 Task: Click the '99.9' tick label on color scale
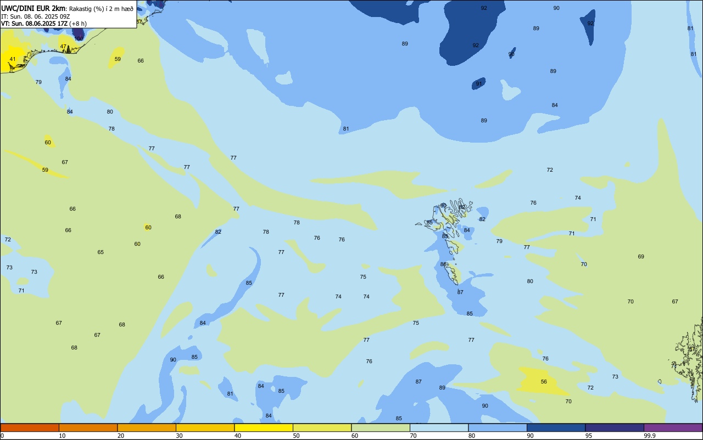click(650, 436)
